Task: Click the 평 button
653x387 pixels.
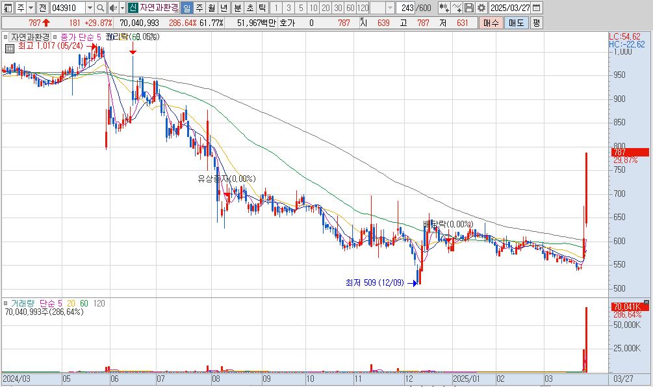Action: coord(537,23)
